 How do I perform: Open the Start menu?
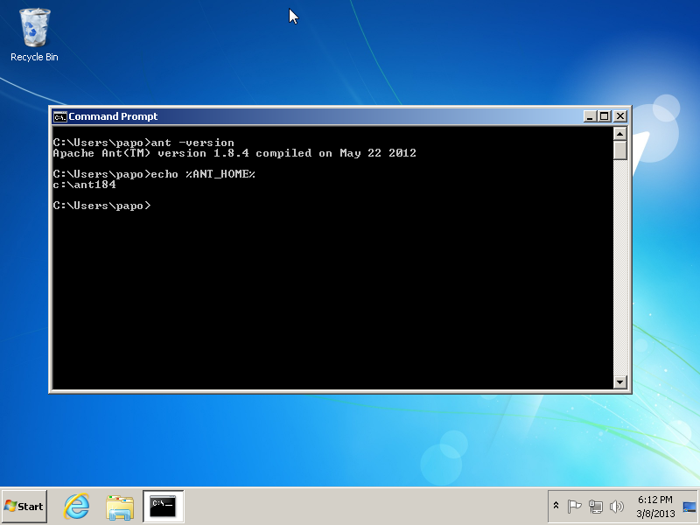24,507
